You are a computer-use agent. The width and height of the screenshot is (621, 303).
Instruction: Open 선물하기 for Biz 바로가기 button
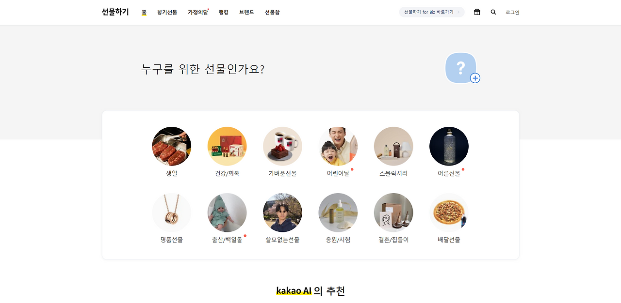[432, 12]
